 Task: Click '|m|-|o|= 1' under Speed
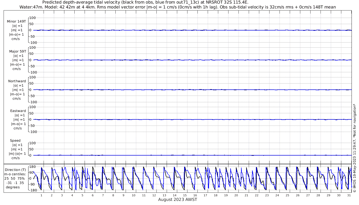pos(17,154)
